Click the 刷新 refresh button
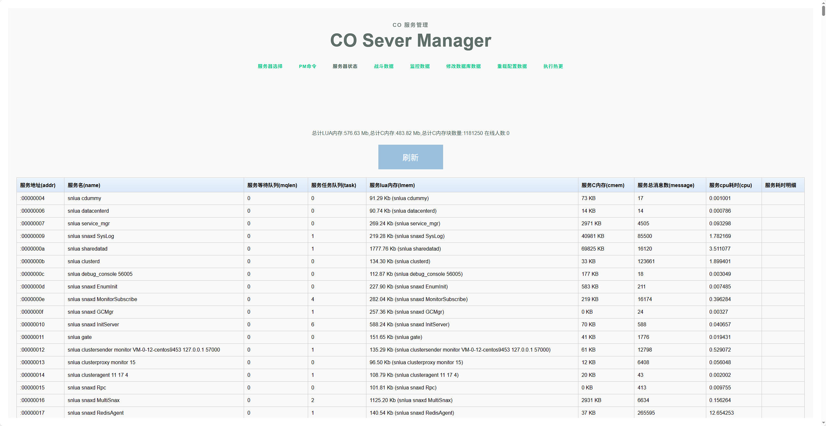This screenshot has height=426, width=826. pos(410,157)
